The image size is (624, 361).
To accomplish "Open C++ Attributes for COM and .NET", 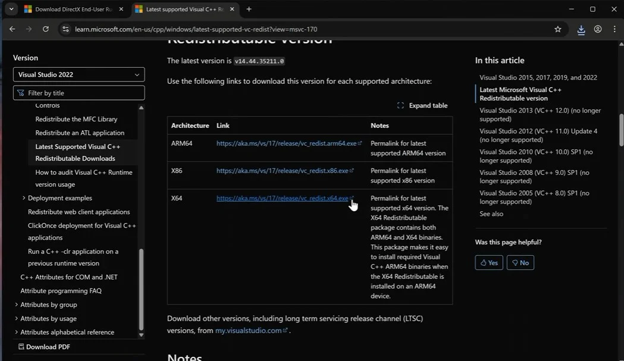I will 69,277.
